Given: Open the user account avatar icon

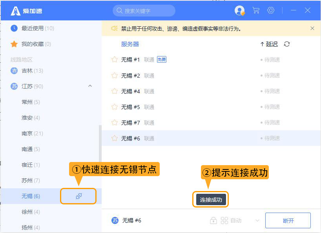Looking at the screenshot, I should coord(239,10).
